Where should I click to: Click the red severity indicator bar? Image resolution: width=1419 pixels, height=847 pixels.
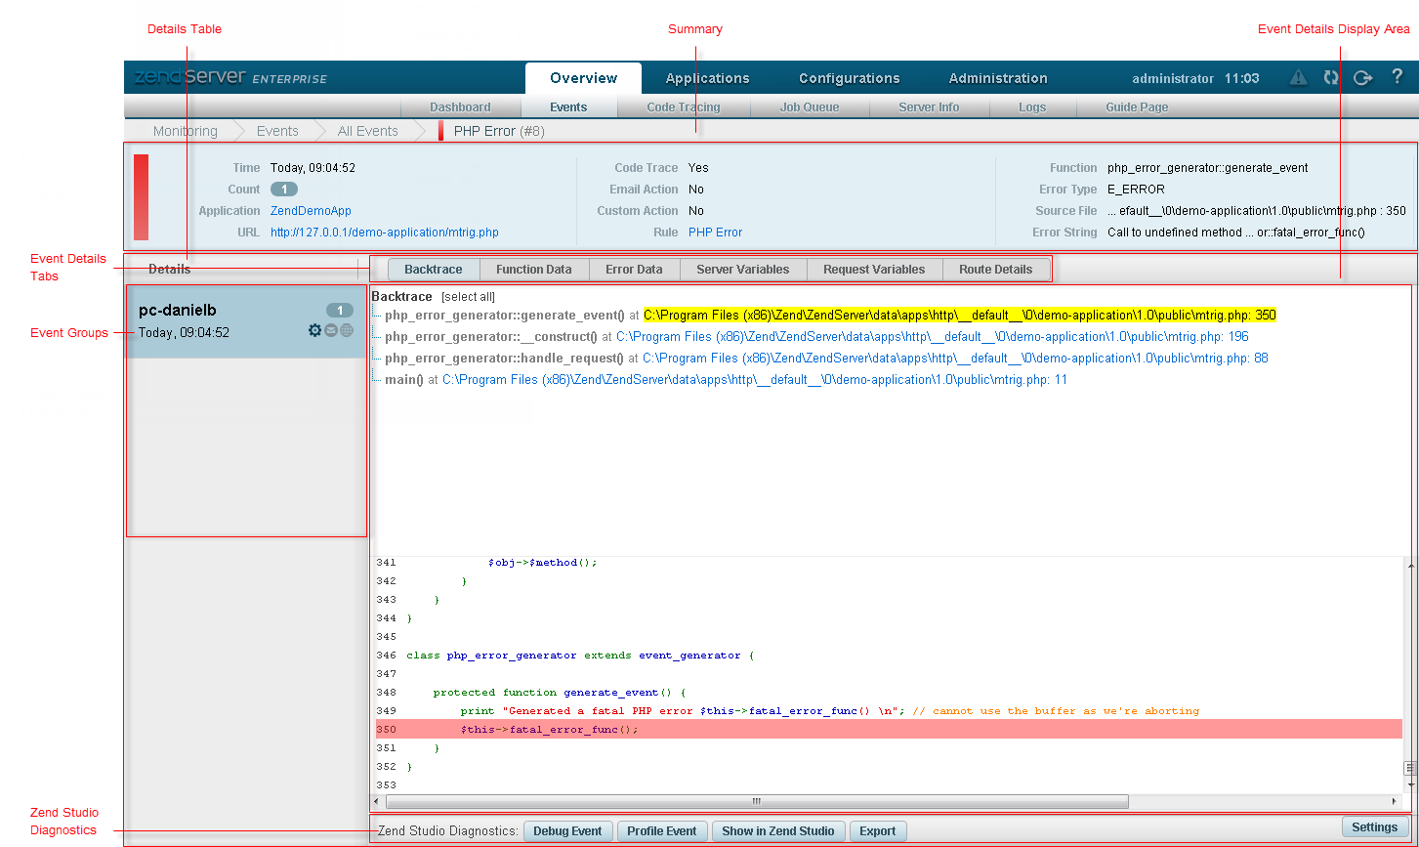(x=141, y=196)
